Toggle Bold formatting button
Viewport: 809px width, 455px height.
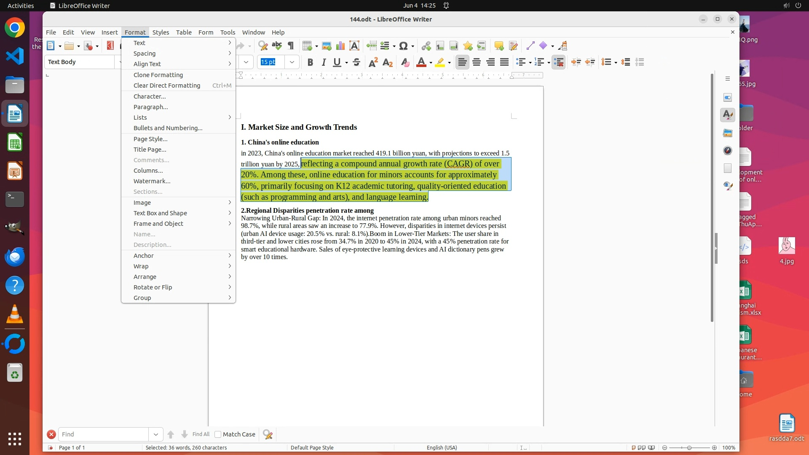point(310,62)
